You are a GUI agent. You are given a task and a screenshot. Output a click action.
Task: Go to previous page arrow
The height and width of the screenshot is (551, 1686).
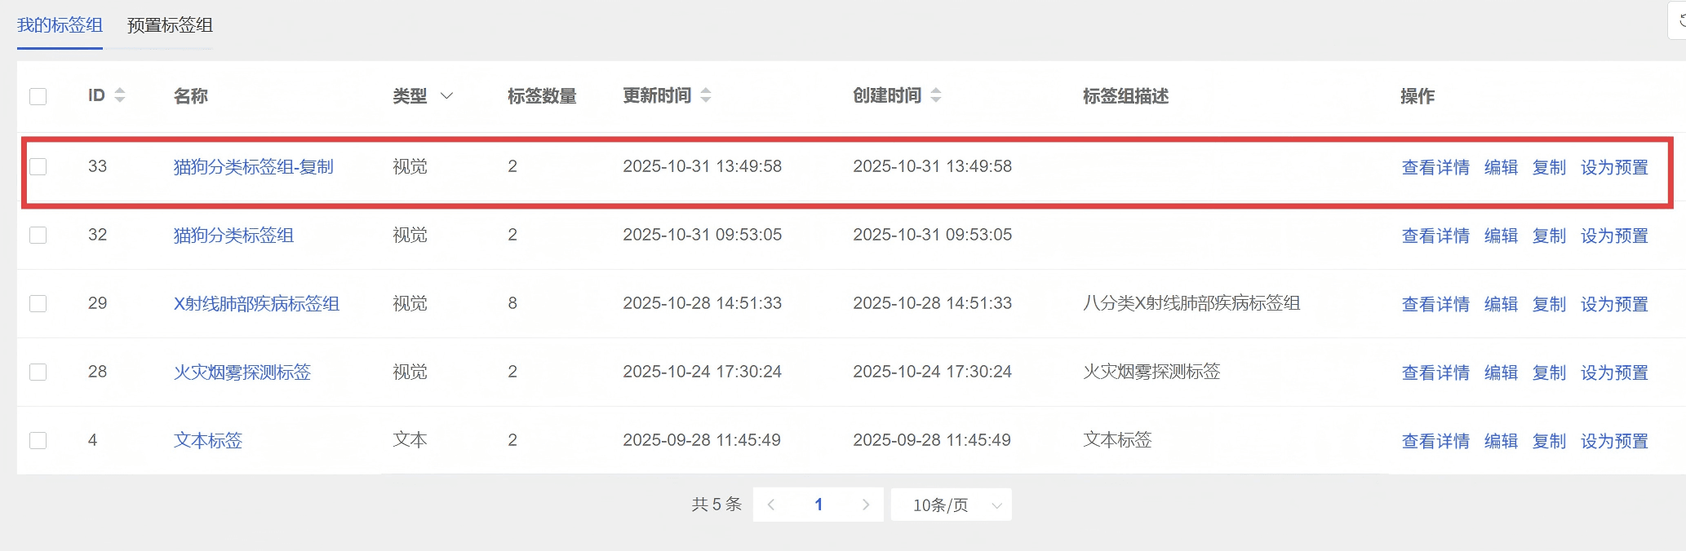point(770,505)
